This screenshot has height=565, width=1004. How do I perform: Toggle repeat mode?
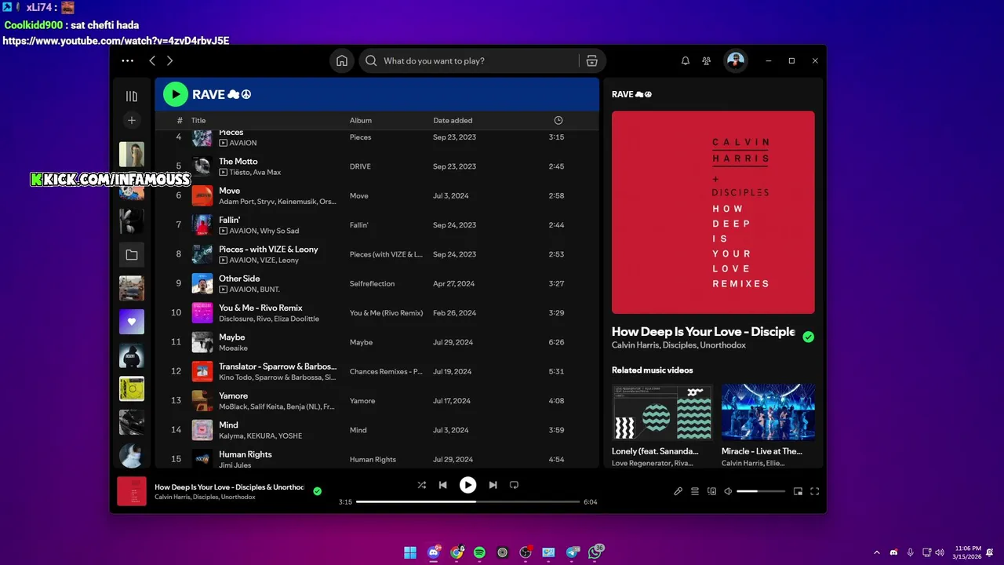515,485
